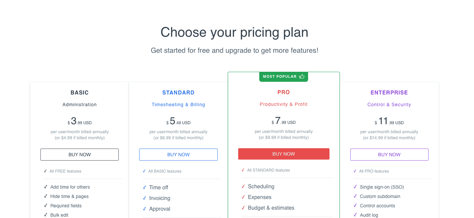This screenshot has width=474, height=218.
Task: Click the checkmark next to Add time for others
Action: pos(45,187)
